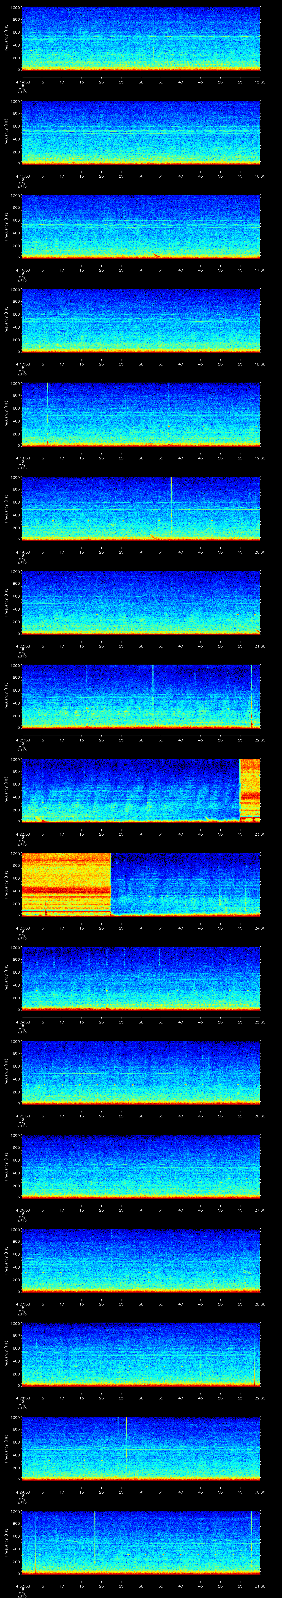Click the spike near 18 seconds in 4:30:00 panel
The width and height of the screenshot is (282, 1598).
(95, 1554)
